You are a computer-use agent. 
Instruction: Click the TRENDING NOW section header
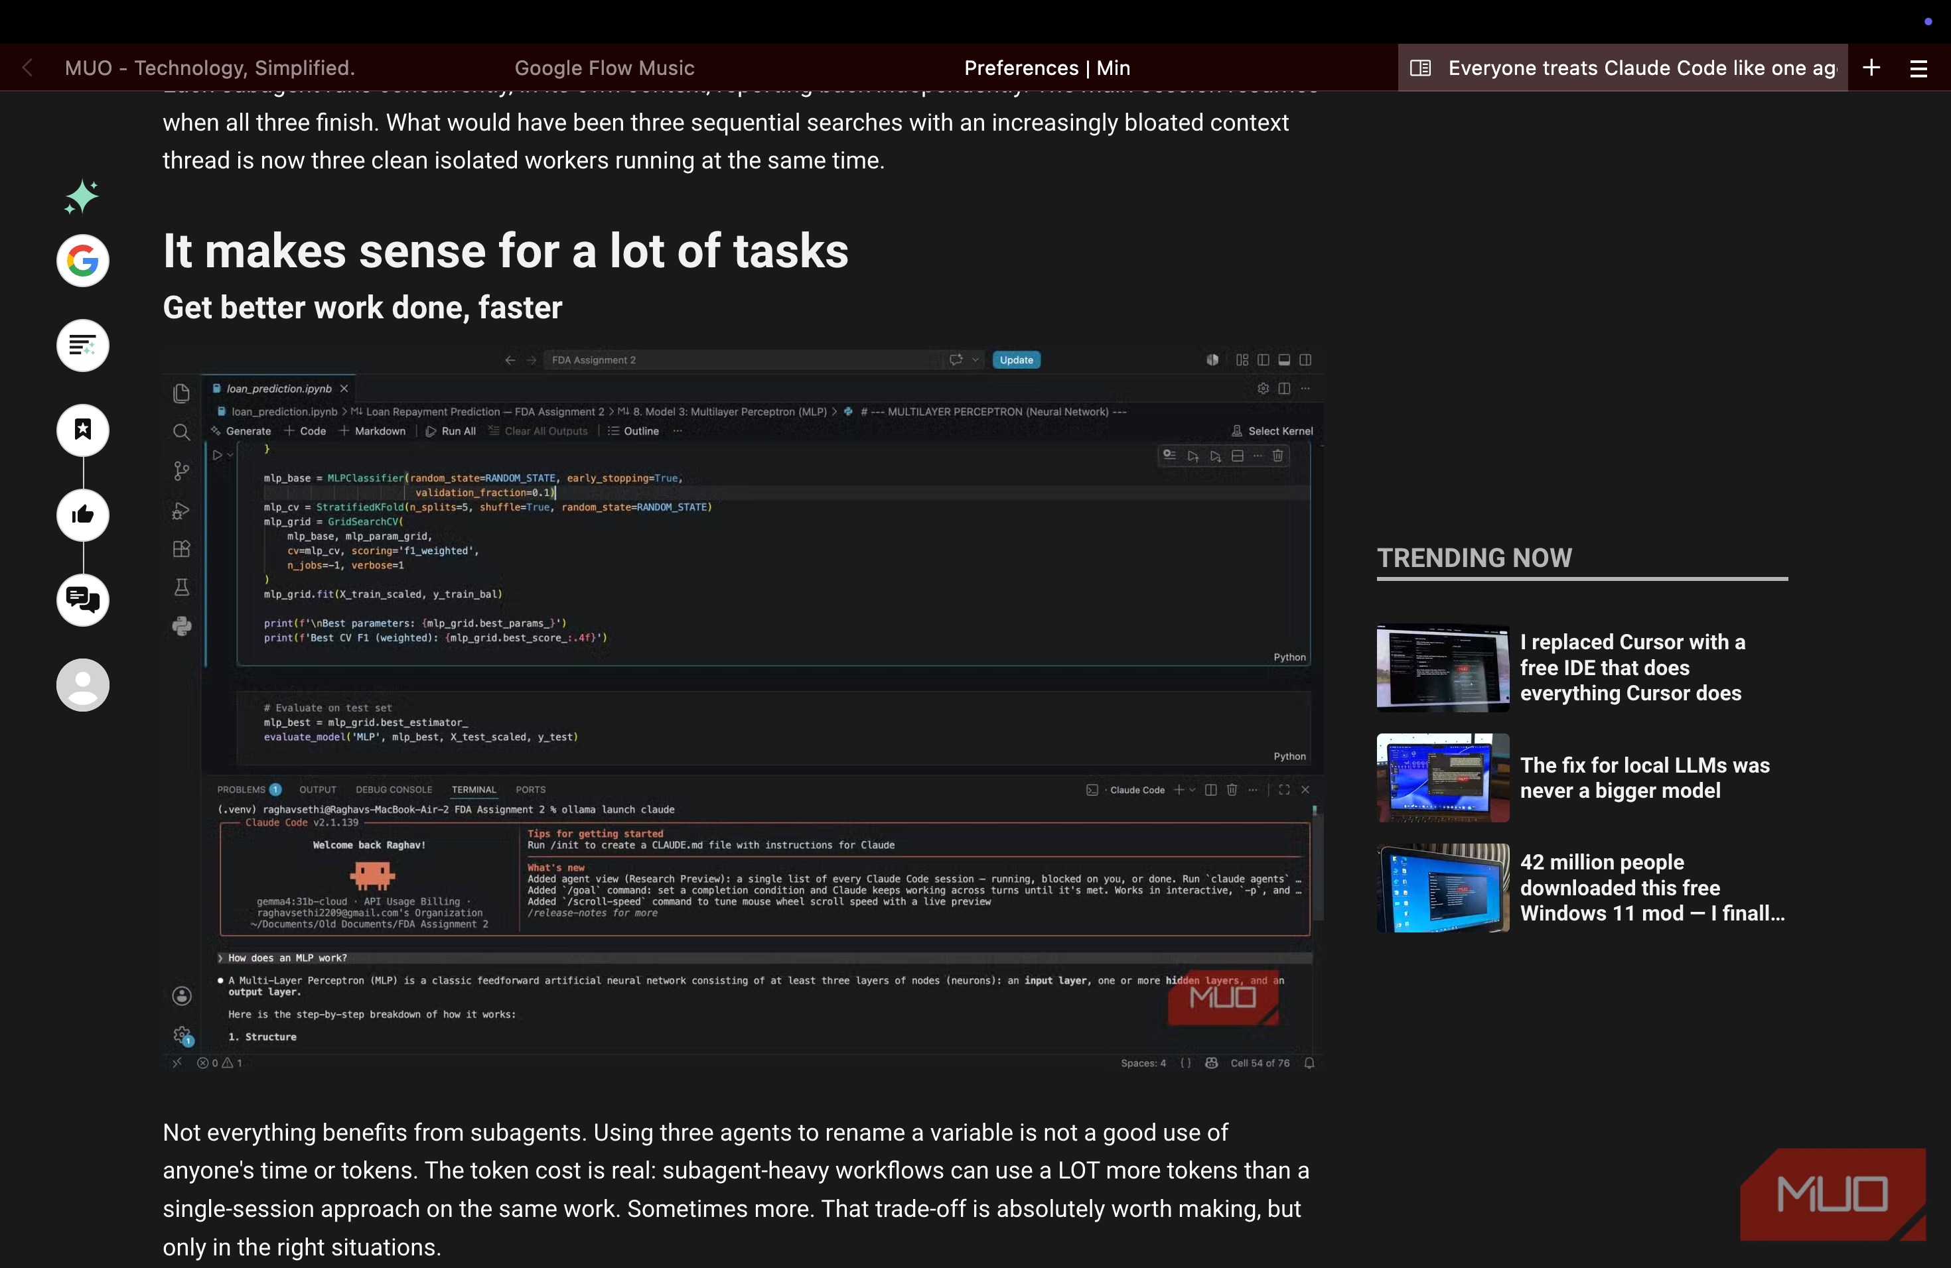(x=1474, y=558)
